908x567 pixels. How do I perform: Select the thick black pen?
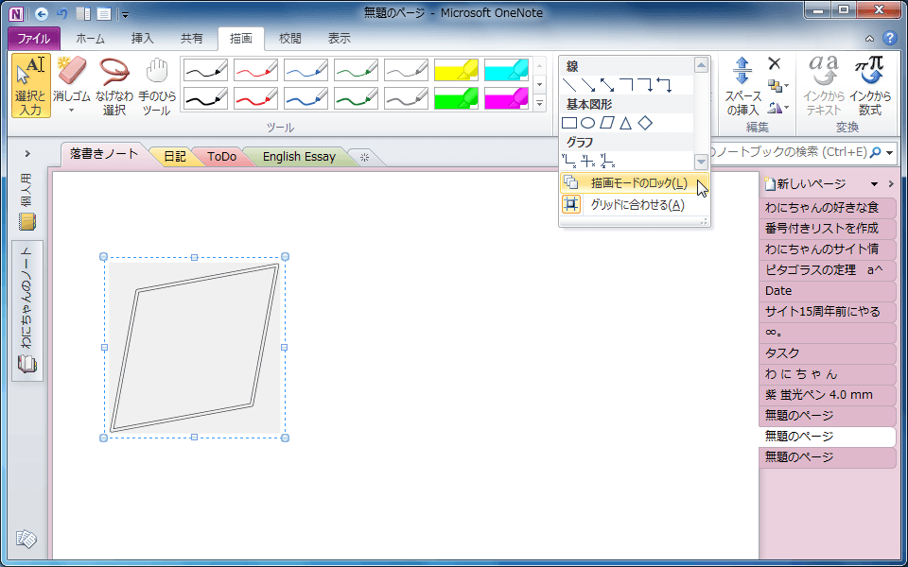[205, 98]
